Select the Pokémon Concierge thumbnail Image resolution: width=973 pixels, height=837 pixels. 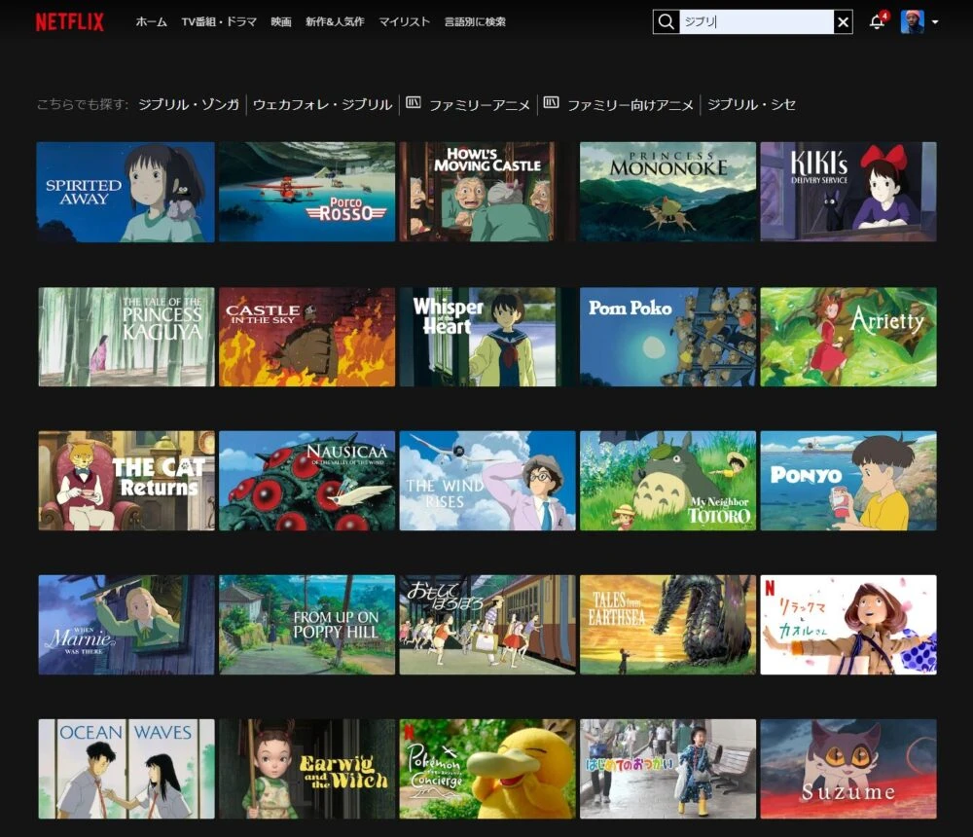(x=486, y=769)
